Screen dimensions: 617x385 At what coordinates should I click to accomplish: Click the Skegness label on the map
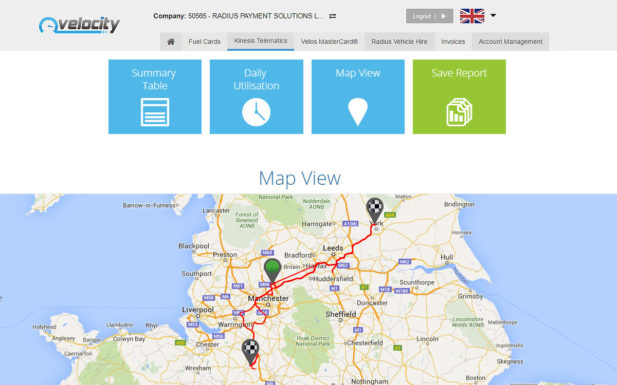510,361
